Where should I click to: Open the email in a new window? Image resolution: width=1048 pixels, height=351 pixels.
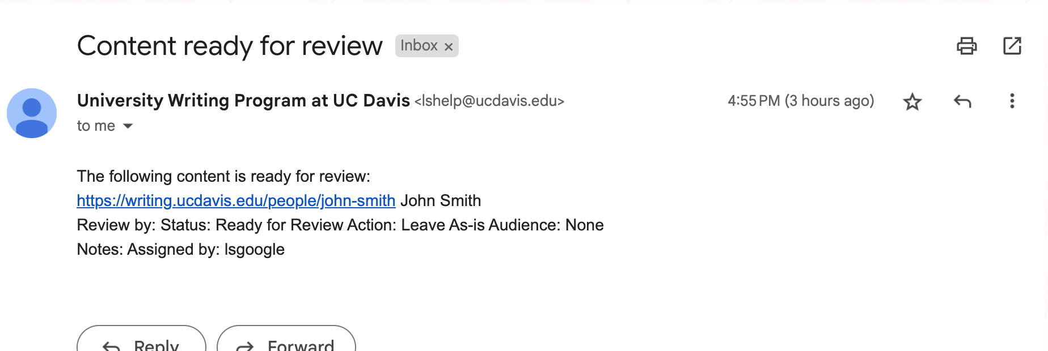tap(1012, 46)
